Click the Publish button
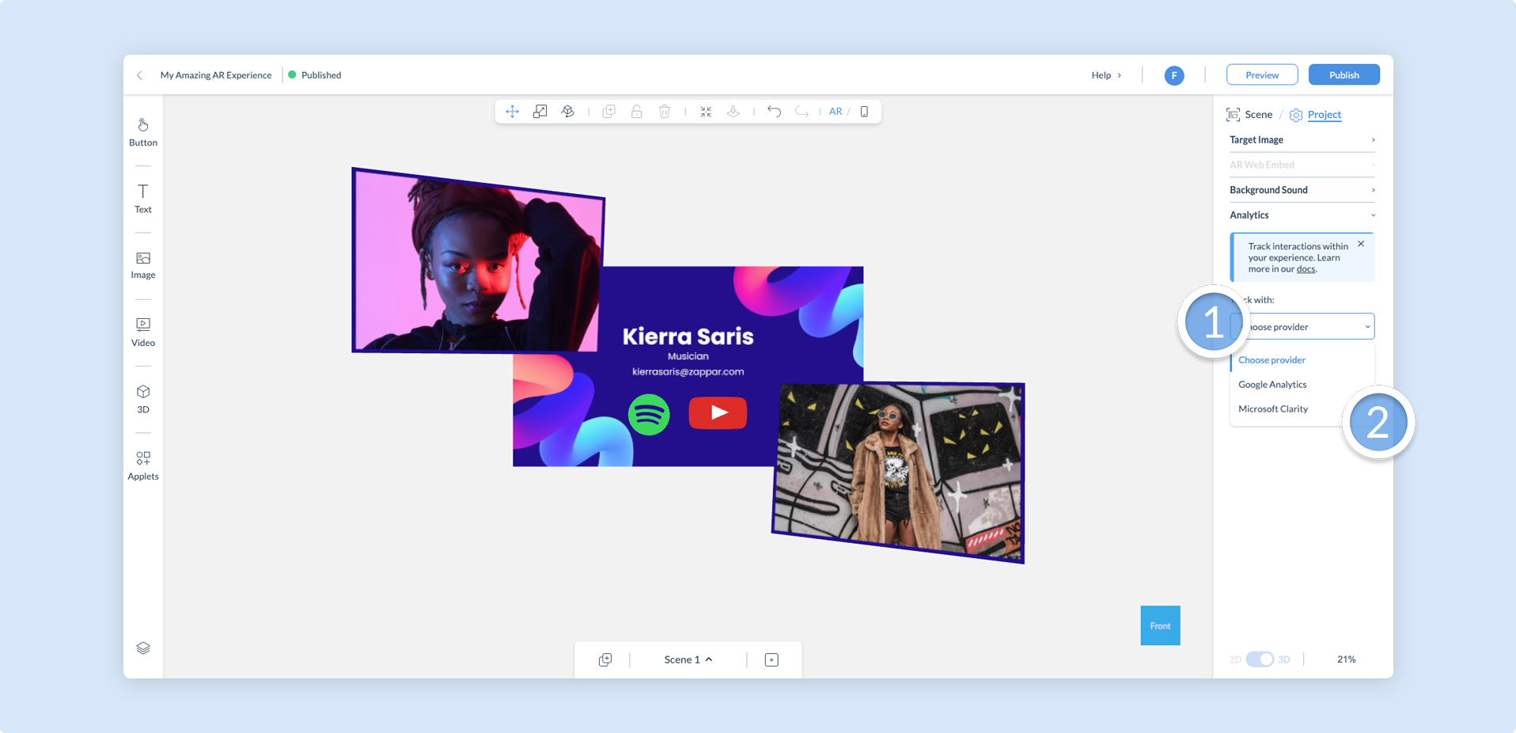The width and height of the screenshot is (1516, 733). pos(1344,75)
